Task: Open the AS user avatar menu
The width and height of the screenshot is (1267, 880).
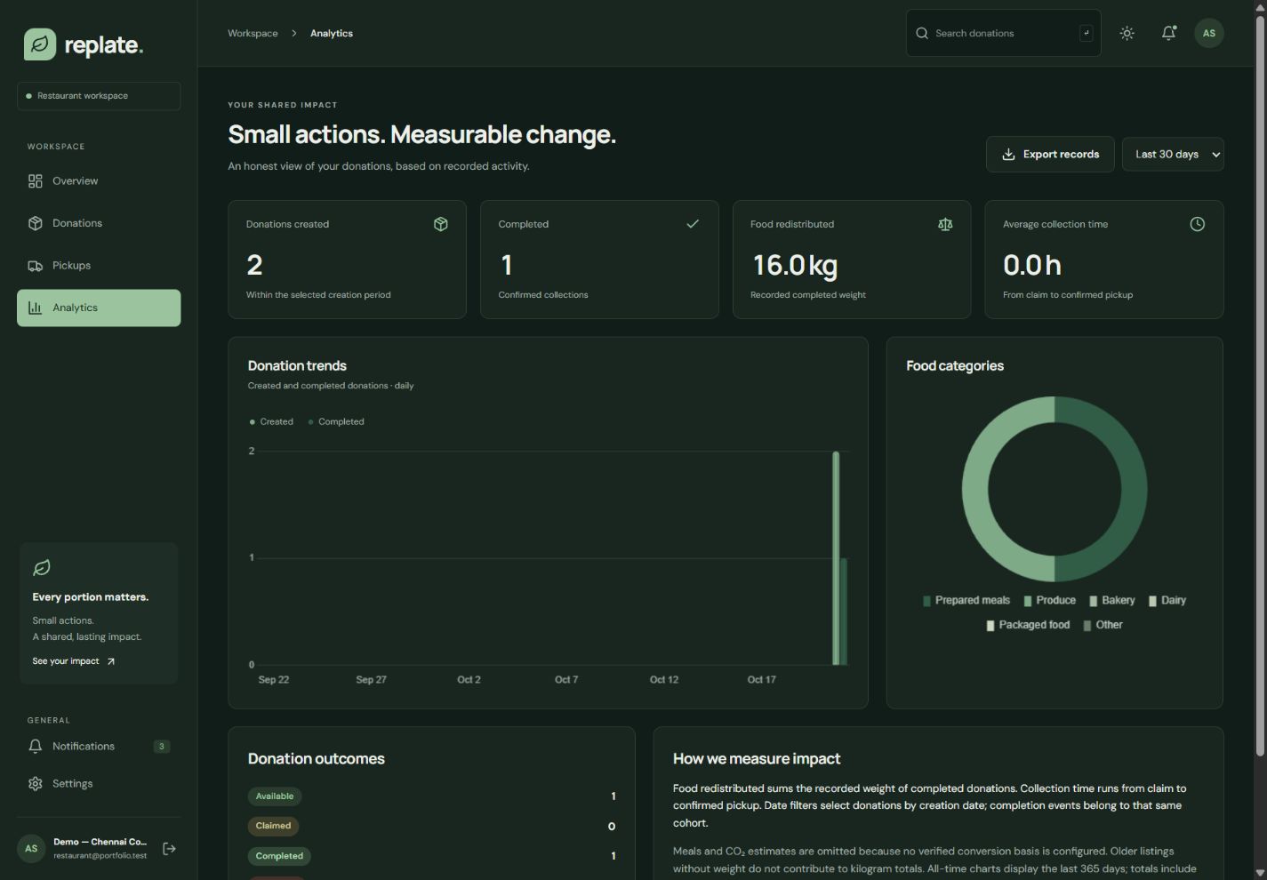Action: pos(1208,33)
